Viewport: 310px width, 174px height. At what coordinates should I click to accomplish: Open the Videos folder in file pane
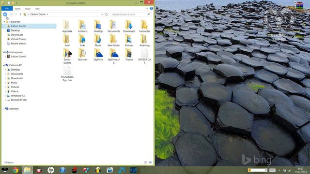click(129, 55)
